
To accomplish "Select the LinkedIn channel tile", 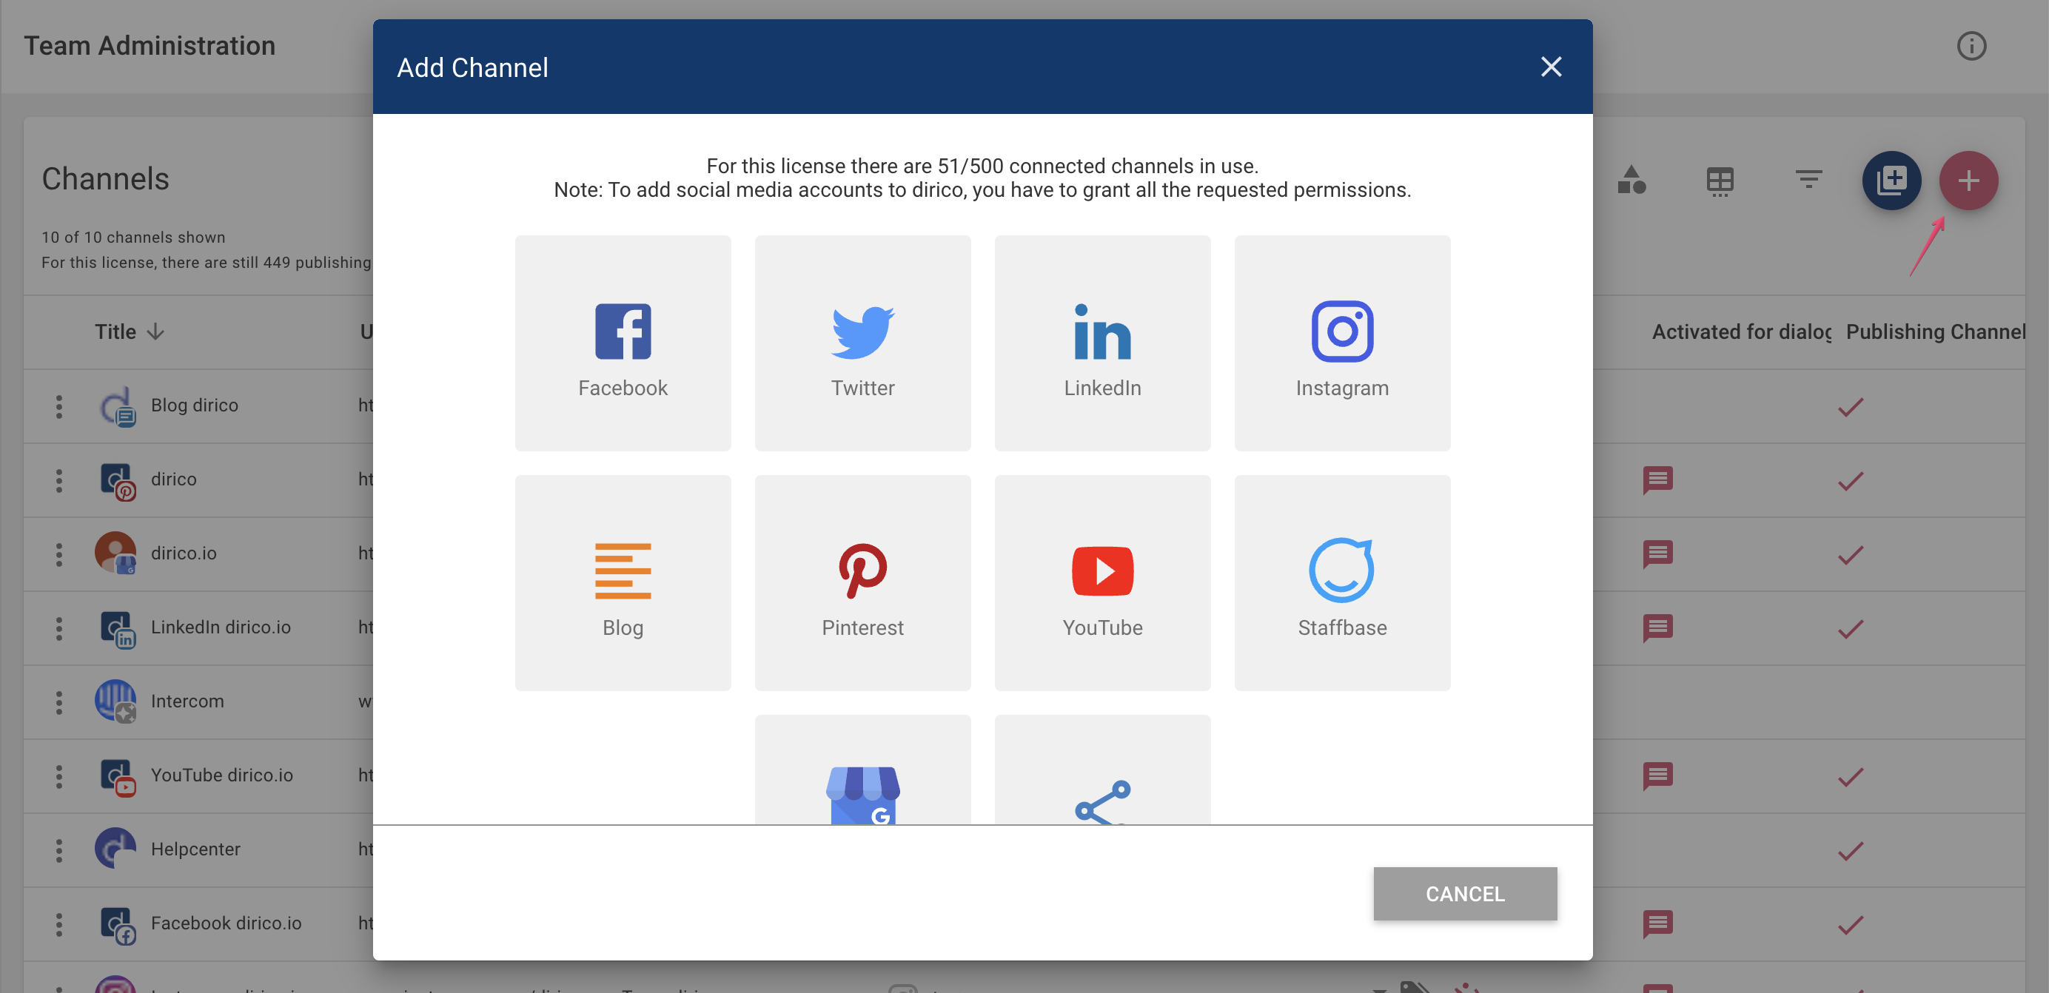I will click(1102, 343).
